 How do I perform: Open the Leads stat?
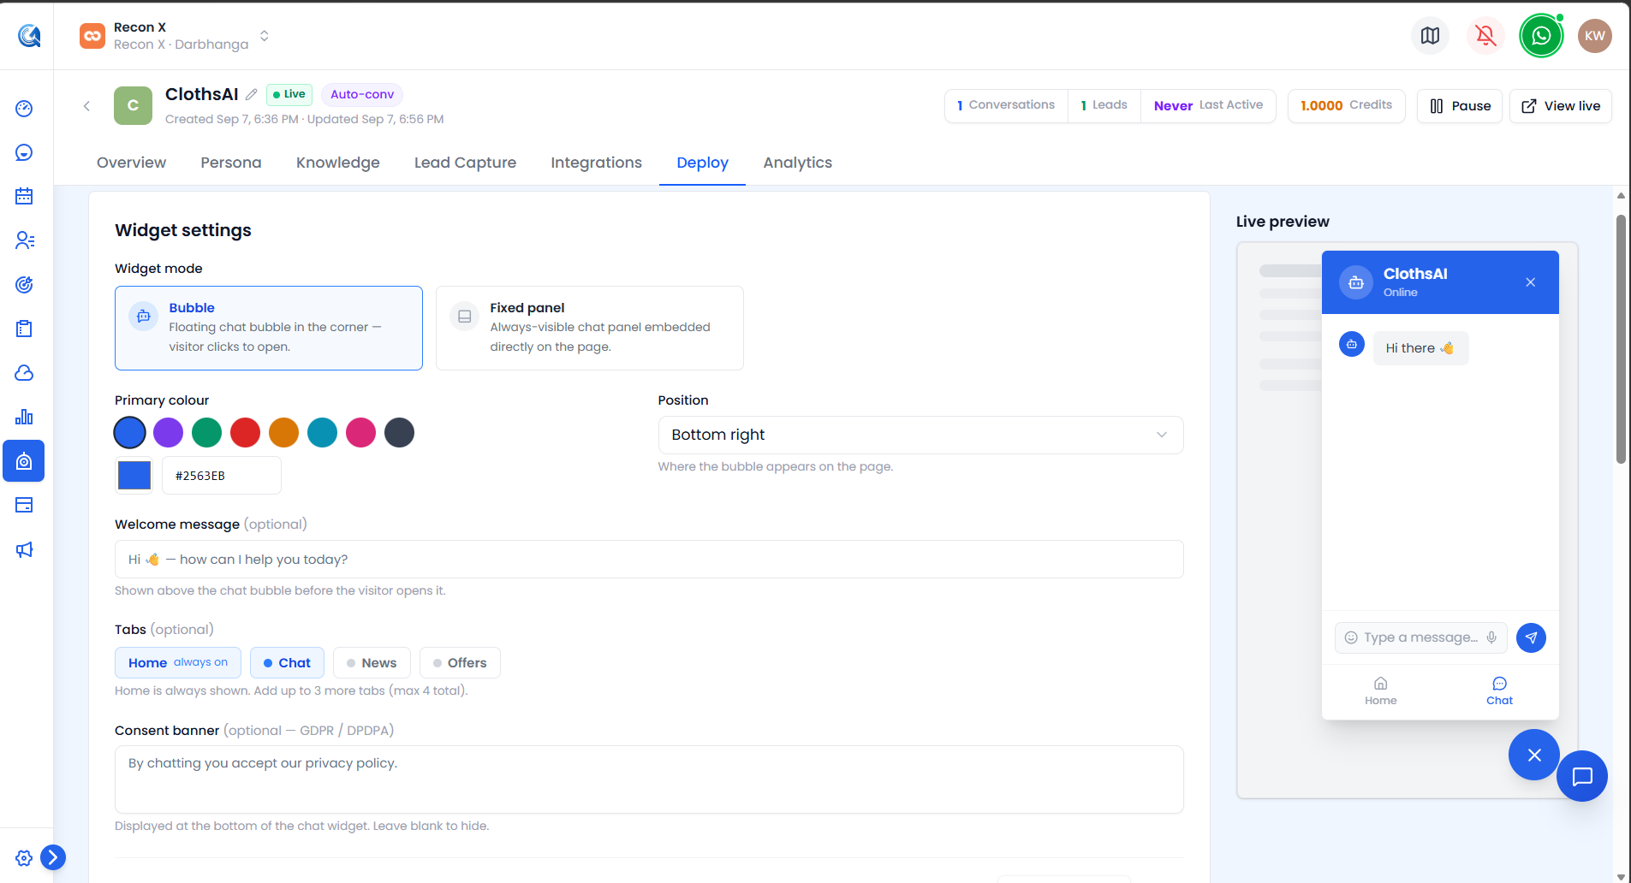click(x=1104, y=105)
